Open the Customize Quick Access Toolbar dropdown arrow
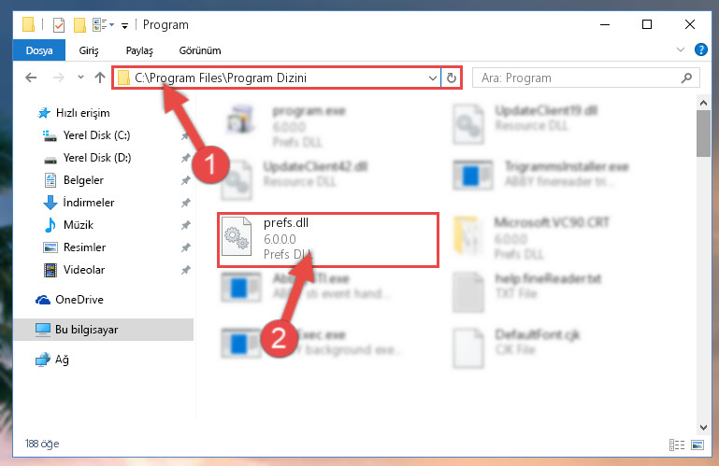Image resolution: width=719 pixels, height=466 pixels. [x=124, y=25]
